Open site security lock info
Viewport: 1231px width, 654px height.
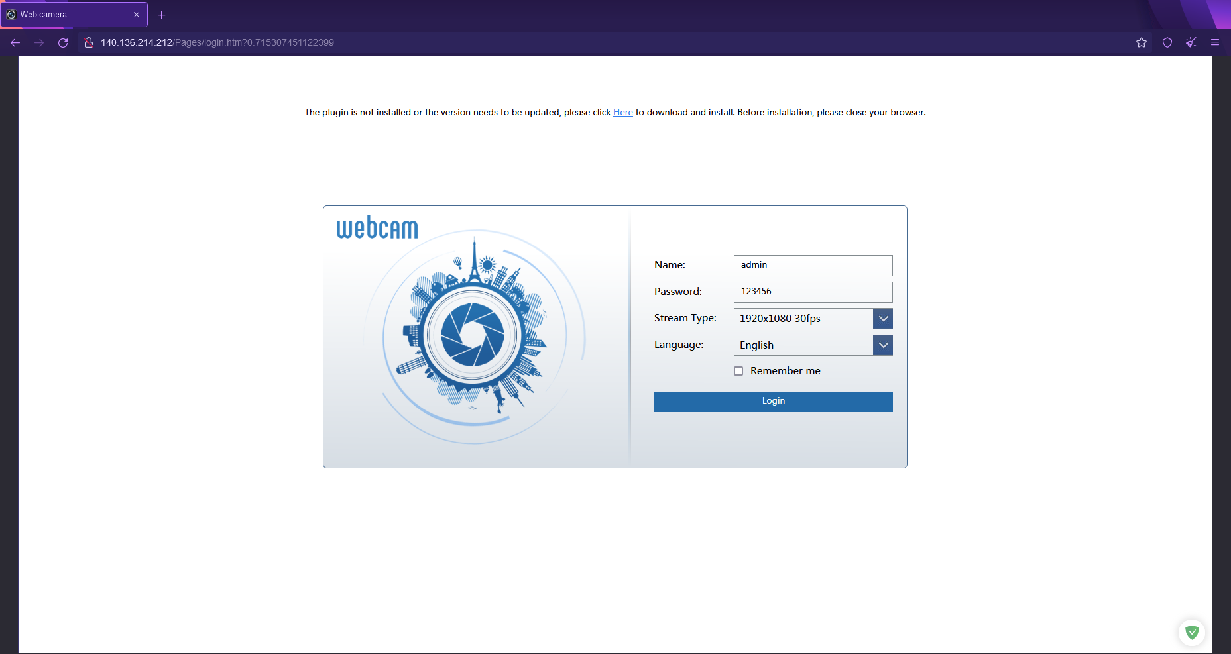(x=88, y=42)
